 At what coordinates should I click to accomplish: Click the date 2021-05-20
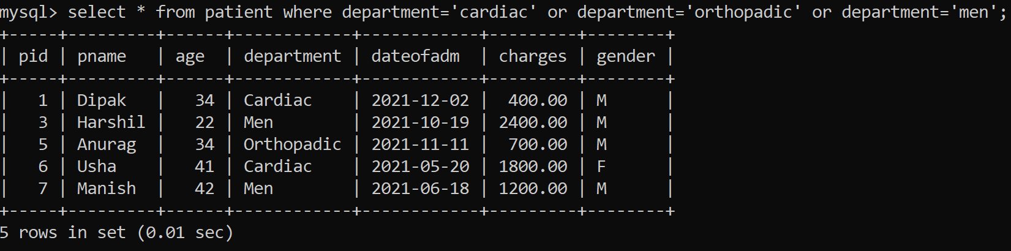click(x=420, y=167)
